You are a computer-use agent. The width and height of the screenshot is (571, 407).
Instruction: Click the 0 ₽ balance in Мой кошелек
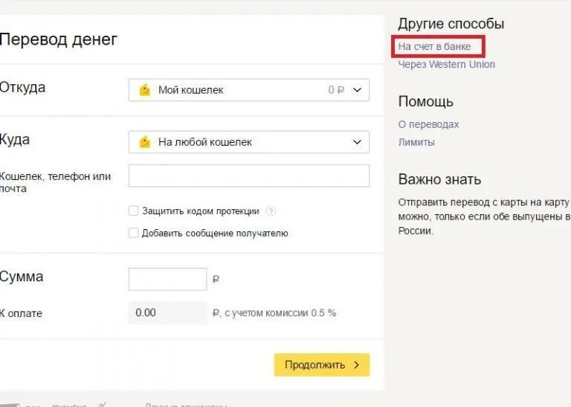[336, 89]
